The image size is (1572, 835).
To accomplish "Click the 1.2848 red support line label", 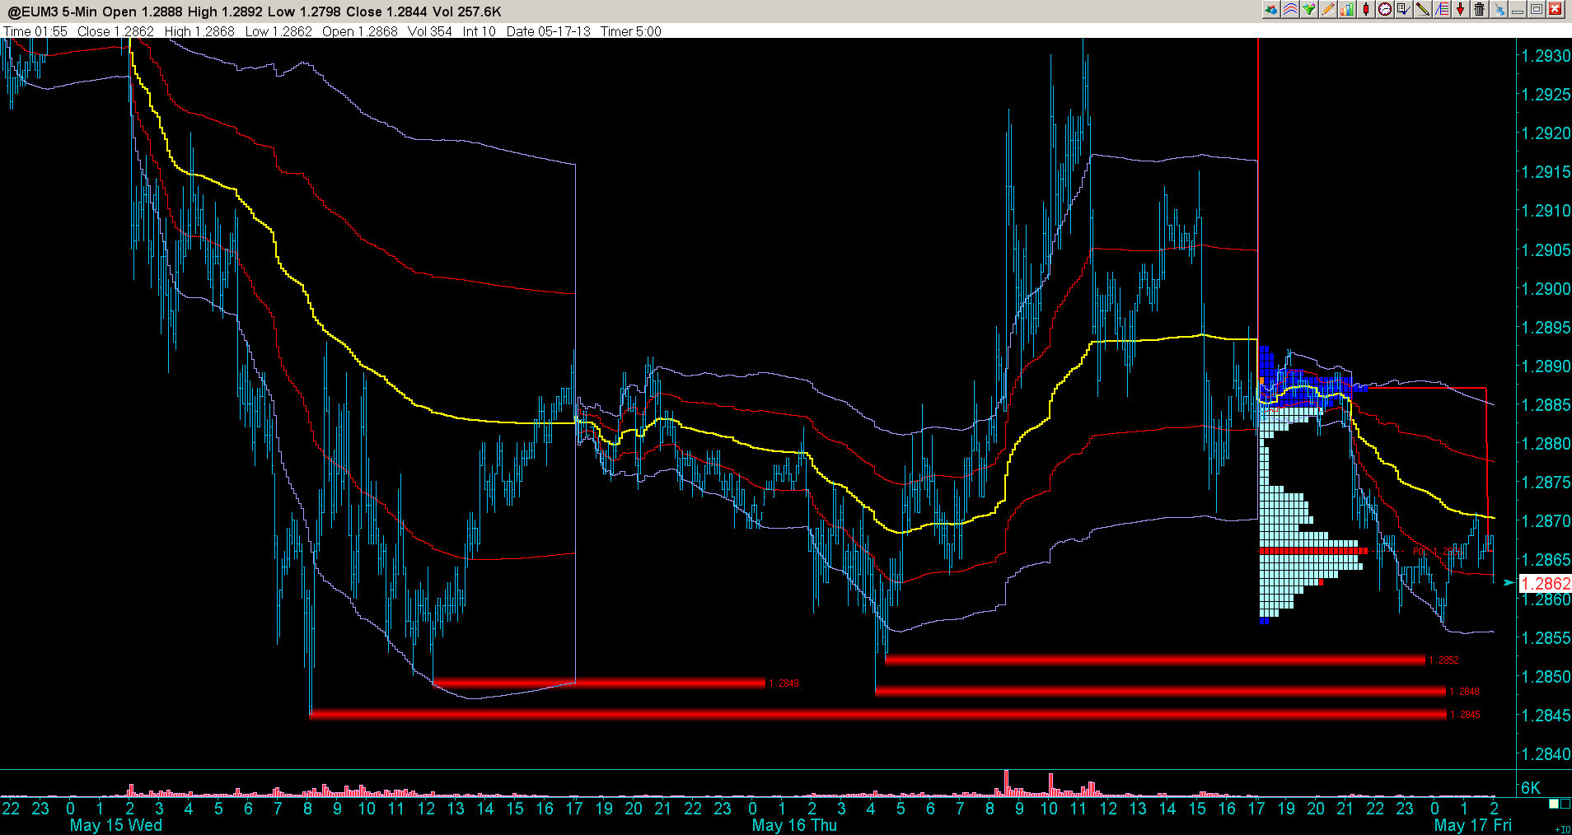I will [x=1465, y=692].
